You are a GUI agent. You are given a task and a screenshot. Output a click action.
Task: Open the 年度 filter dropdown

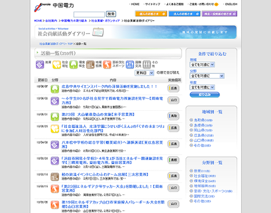point(202,87)
